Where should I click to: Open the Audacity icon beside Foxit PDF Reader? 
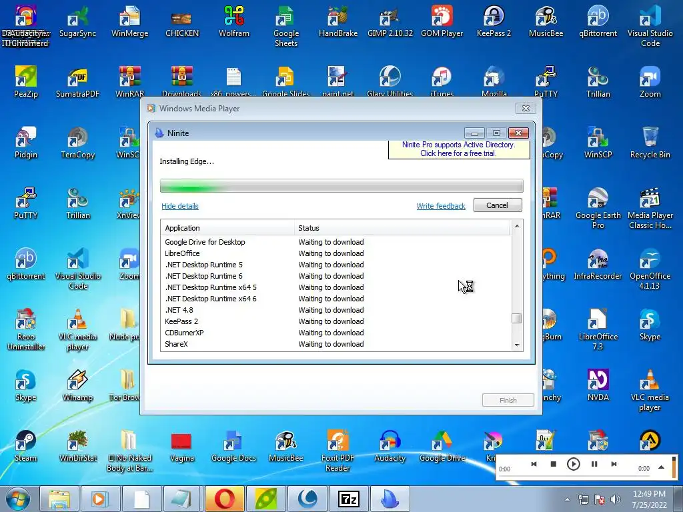390,446
